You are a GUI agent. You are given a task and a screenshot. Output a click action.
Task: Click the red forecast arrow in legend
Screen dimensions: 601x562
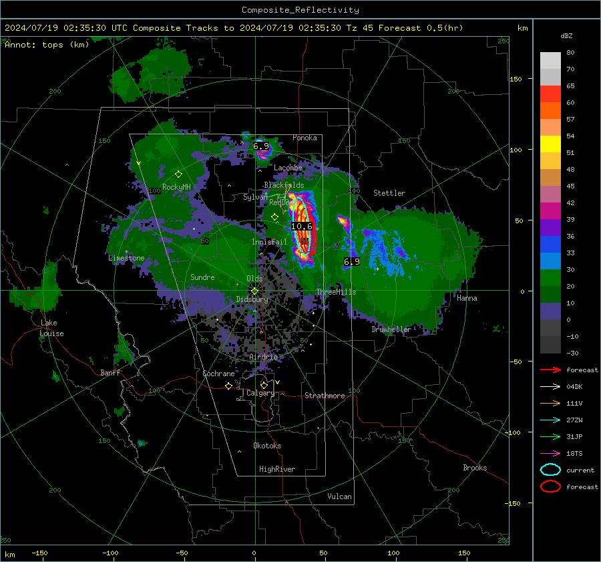(550, 370)
